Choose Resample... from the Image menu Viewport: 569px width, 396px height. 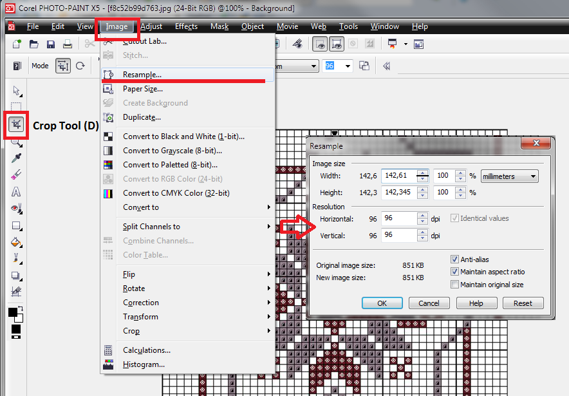142,75
